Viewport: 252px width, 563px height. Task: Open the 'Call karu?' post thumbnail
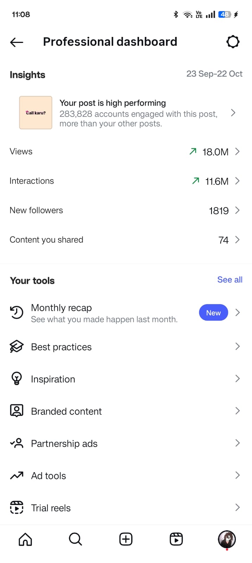(36, 113)
